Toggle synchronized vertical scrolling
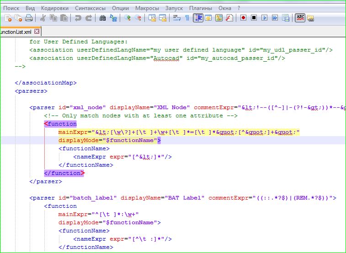The width and height of the screenshot is (346, 253). [152, 18]
